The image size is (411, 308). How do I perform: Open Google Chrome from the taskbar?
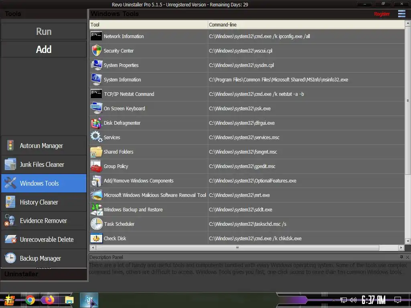coord(30,300)
